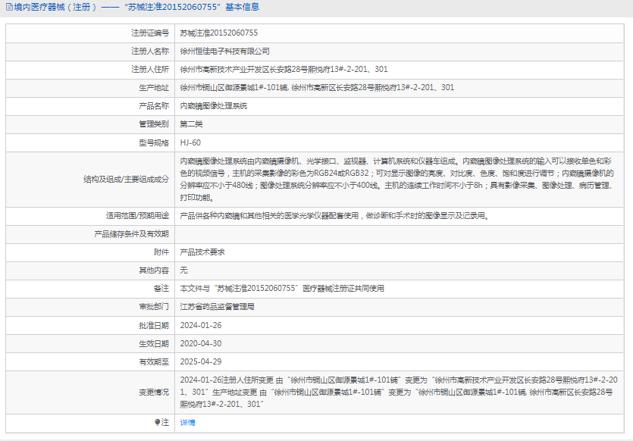Open the 详情 link
The width and height of the screenshot is (633, 441).
coord(187,423)
